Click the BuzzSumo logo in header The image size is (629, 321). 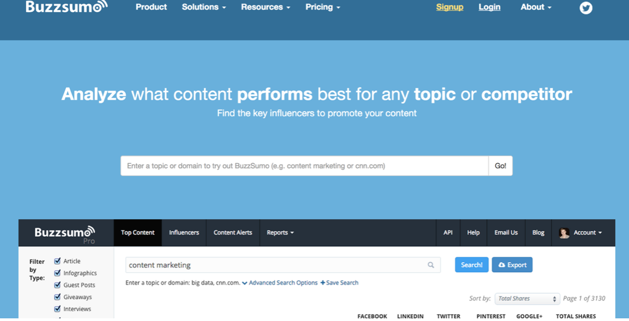click(x=67, y=7)
